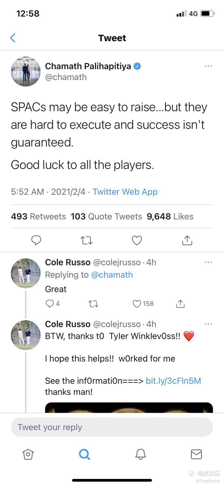This screenshot has height=486, width=224.
Task: Open more options on Chamath's tweet
Action: pyautogui.click(x=208, y=66)
